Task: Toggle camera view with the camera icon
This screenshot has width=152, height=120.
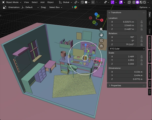Action: point(101,41)
